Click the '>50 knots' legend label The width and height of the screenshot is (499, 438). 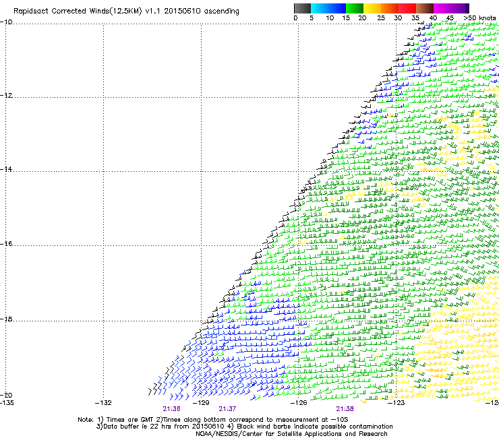point(479,18)
